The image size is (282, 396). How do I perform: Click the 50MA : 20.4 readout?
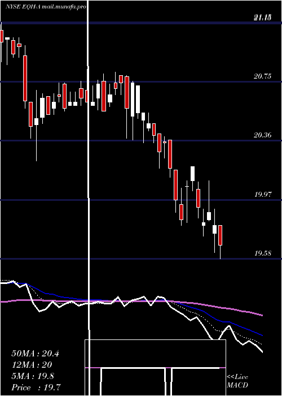(35, 354)
